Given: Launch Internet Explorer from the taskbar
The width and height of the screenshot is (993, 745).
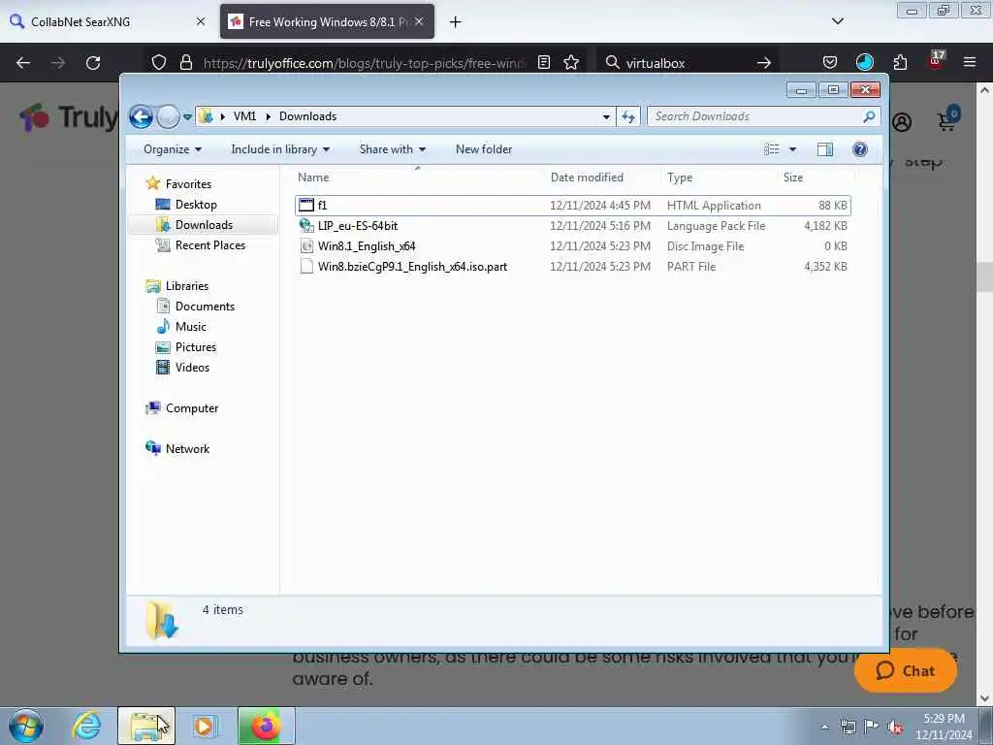Looking at the screenshot, I should coord(86,726).
